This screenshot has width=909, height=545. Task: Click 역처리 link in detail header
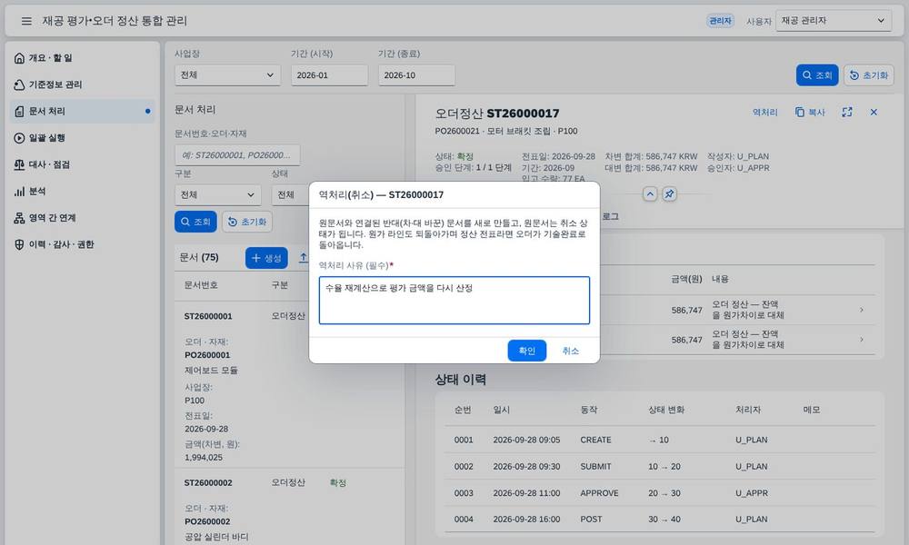coord(764,113)
